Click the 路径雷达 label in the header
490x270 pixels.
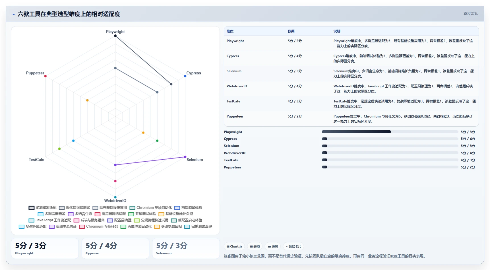point(471,14)
